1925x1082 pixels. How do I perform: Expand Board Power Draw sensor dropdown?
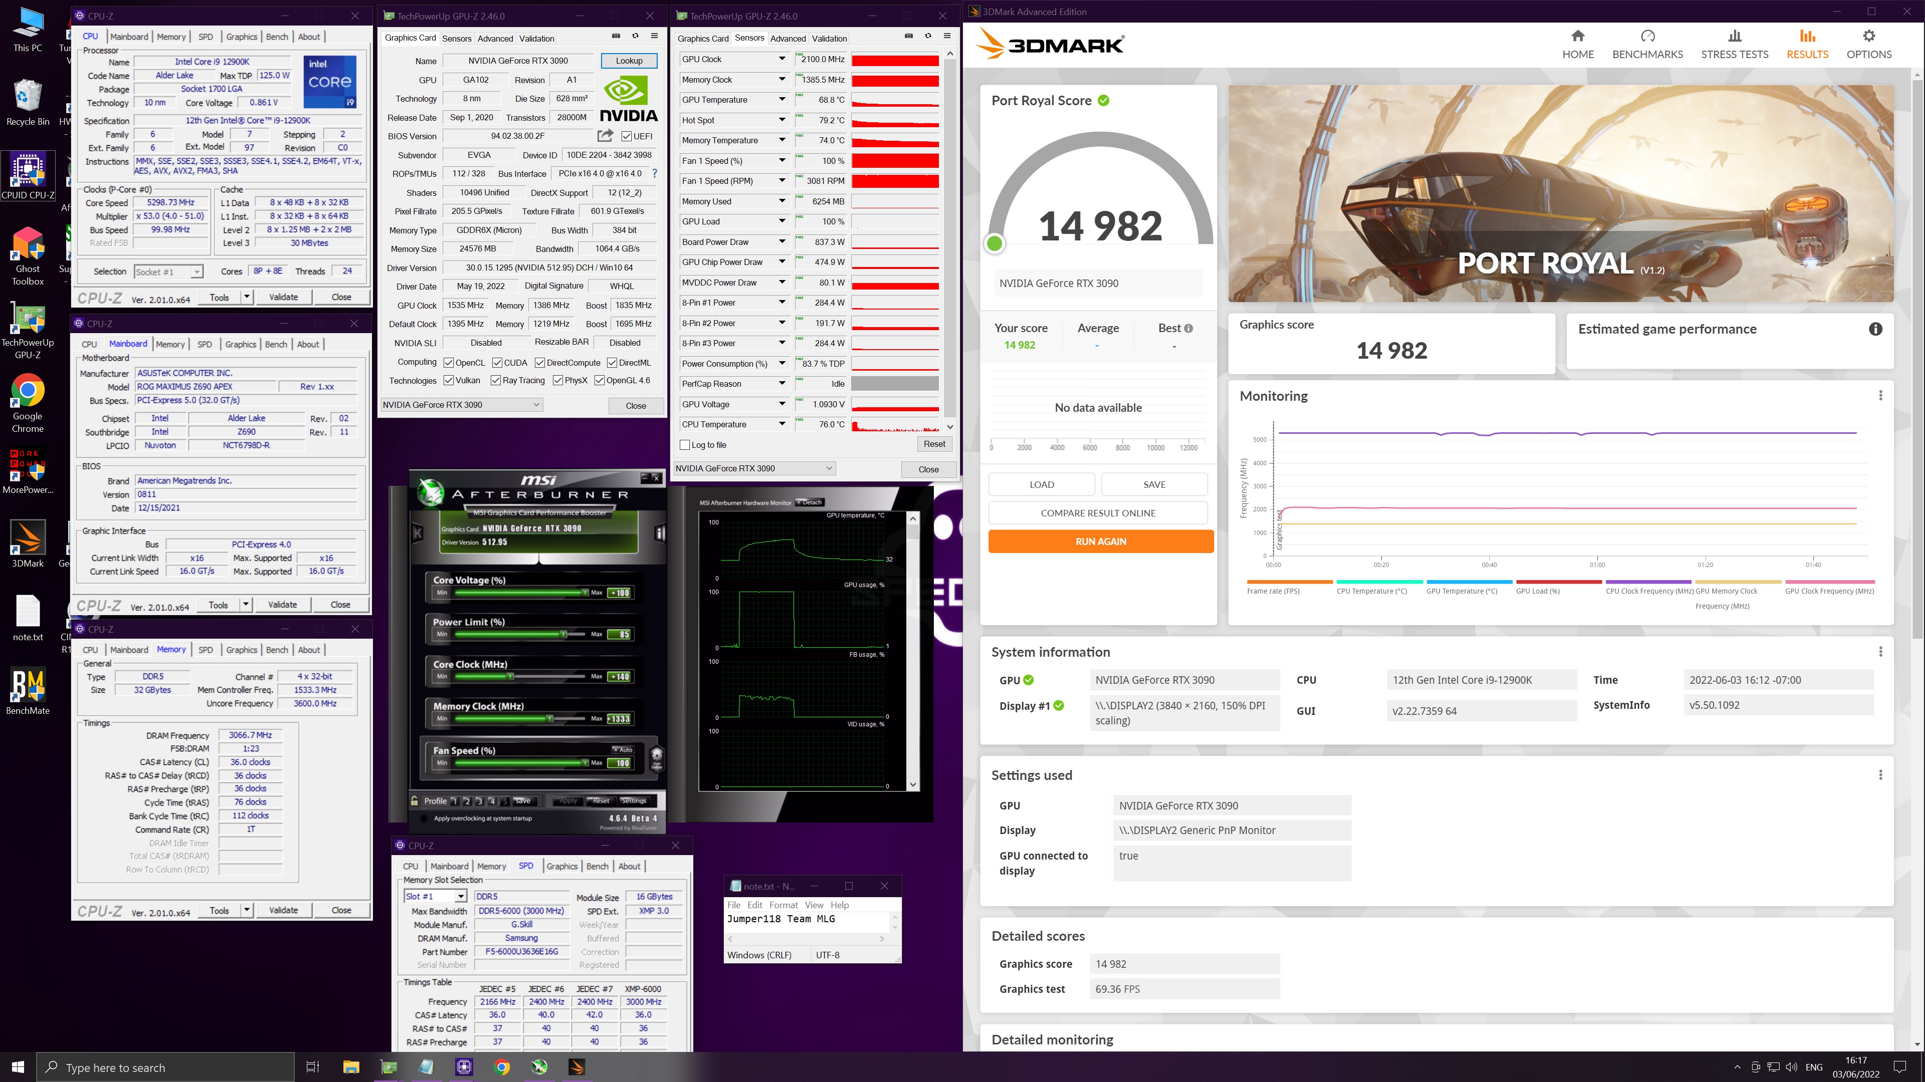pos(782,241)
